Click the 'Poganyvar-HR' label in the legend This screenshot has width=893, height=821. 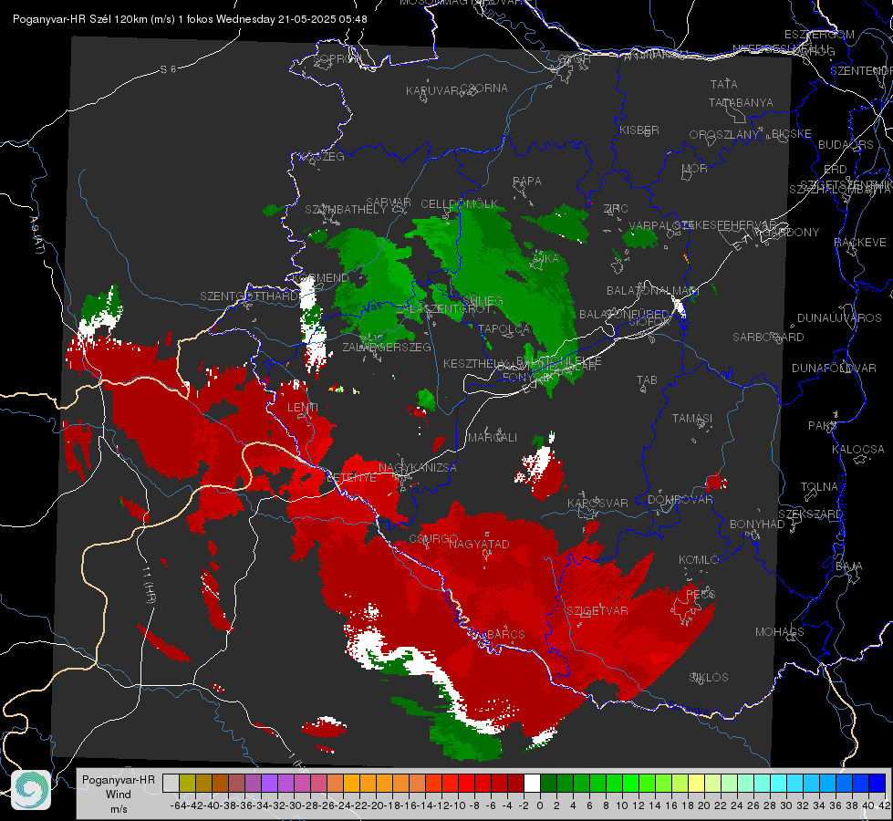119,779
